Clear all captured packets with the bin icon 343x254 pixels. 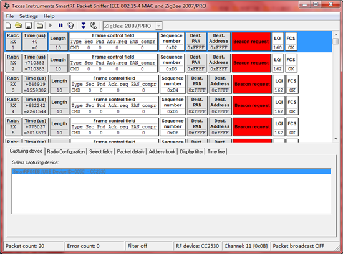[x=70, y=26]
